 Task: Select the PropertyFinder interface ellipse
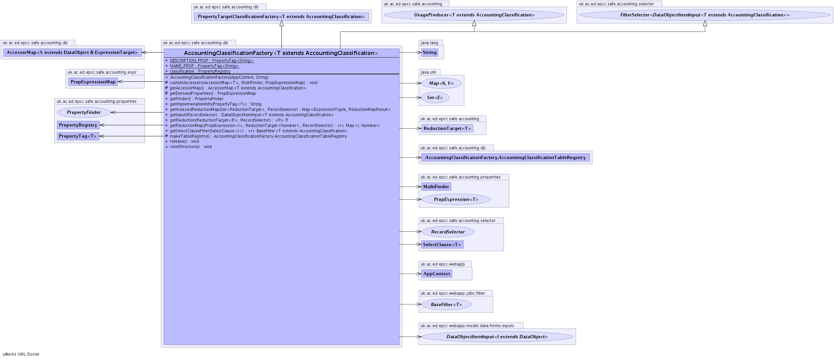pos(84,112)
